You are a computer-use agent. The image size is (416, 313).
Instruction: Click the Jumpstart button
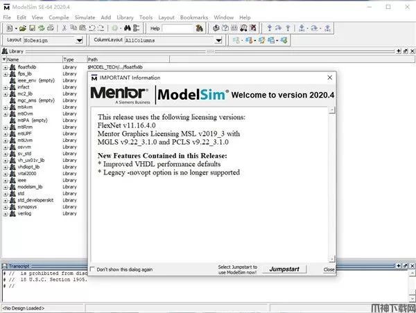point(284,269)
